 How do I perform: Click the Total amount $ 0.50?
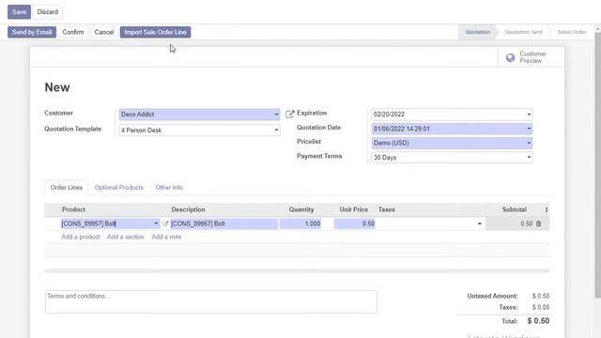click(x=538, y=321)
